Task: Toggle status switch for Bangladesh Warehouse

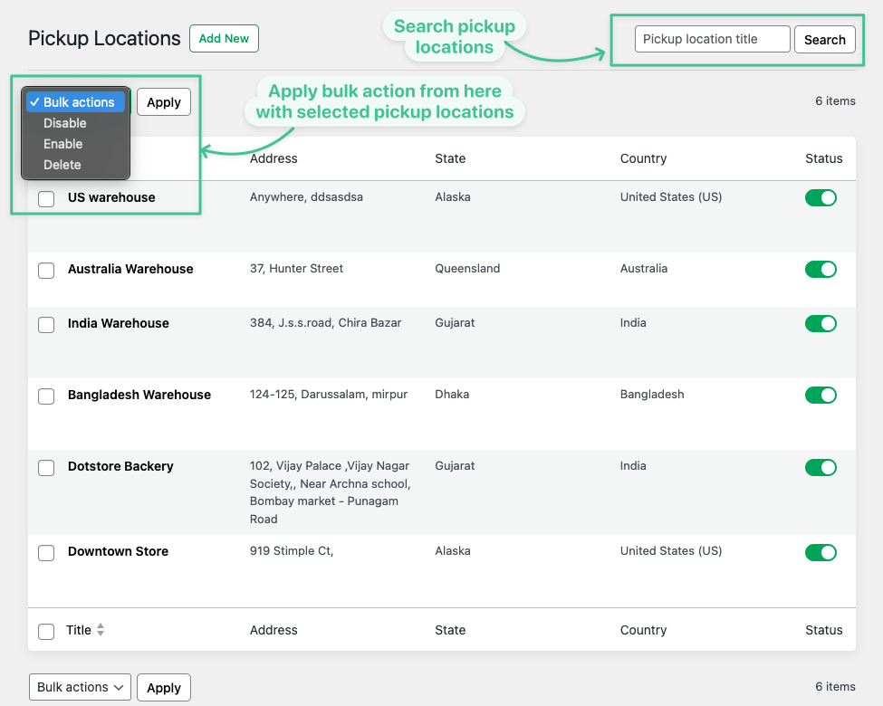Action: 821,396
